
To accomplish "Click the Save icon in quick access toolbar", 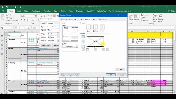I will click(3, 7).
